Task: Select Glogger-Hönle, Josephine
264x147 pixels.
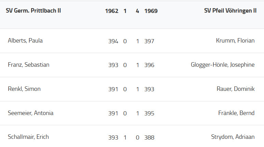Action: point(223,65)
